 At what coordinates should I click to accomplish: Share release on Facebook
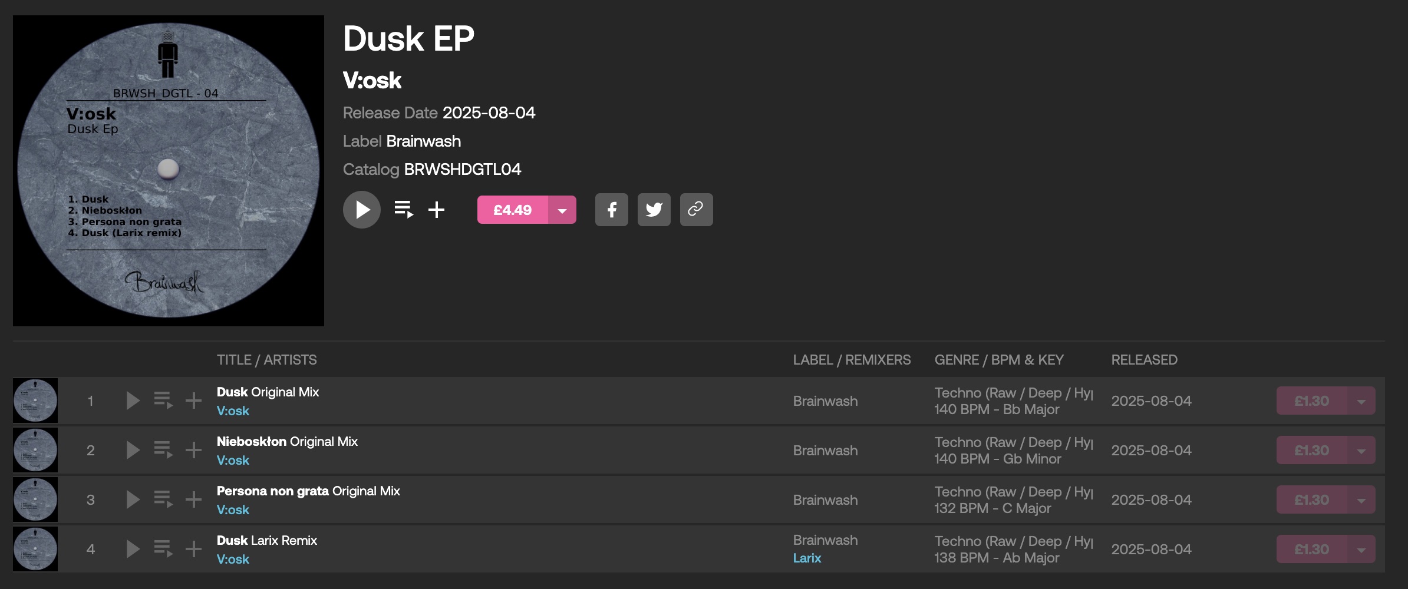pyautogui.click(x=611, y=210)
